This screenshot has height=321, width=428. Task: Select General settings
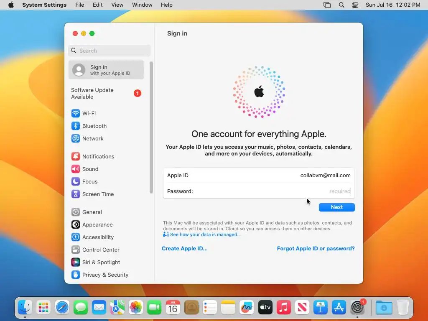87,212
